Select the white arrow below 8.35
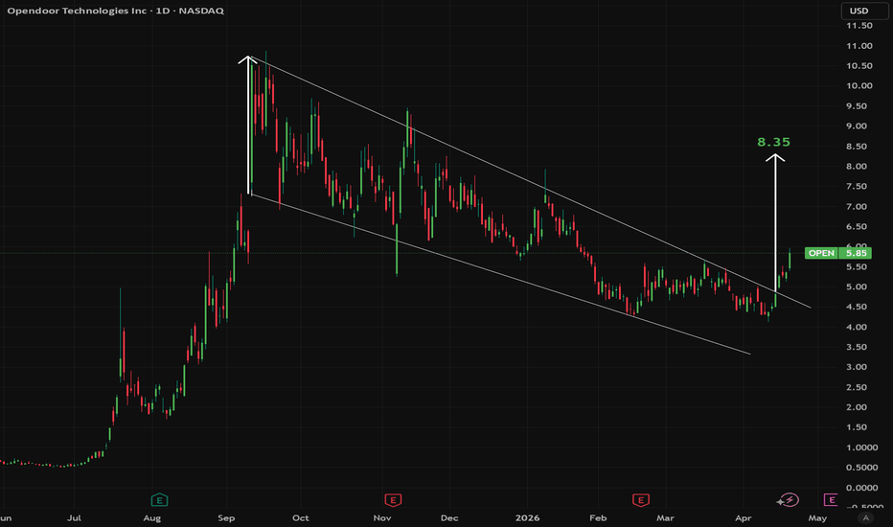893x527 pixels. click(x=774, y=220)
